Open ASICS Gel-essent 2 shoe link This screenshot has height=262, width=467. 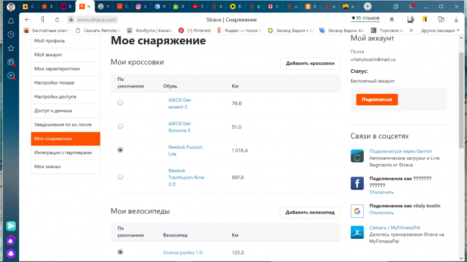click(x=180, y=104)
